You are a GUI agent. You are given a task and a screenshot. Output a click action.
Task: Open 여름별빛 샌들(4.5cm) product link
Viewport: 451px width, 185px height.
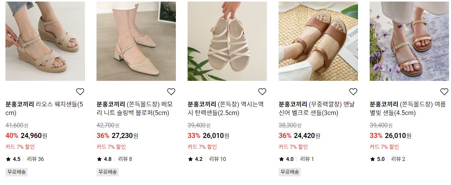point(407,108)
